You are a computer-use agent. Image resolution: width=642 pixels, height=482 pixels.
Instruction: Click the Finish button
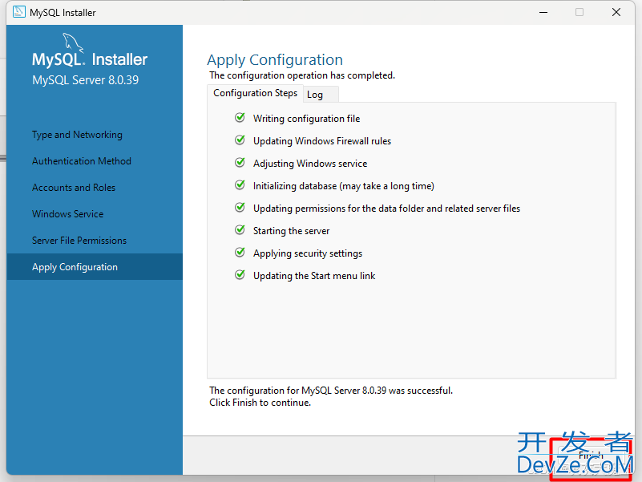(x=591, y=456)
